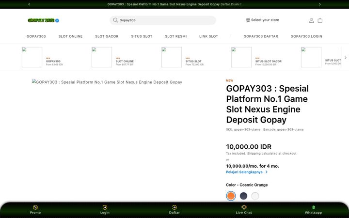Expand the chevron beside Pelajari Selengkapnya
The image size is (349, 218).
(x=267, y=172)
